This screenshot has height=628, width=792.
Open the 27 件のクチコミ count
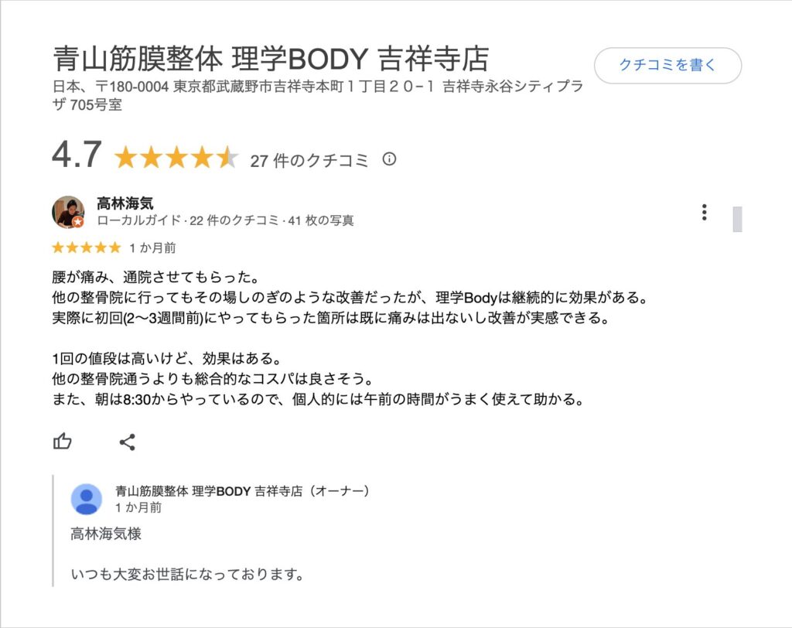(309, 161)
